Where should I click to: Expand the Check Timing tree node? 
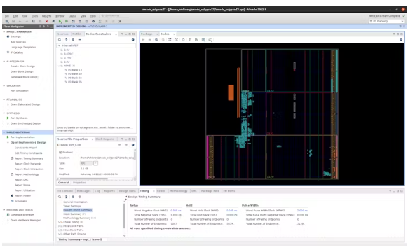[x=59, y=222]
